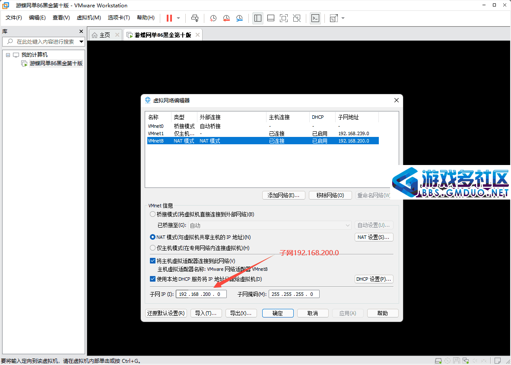
Task: Select the VMnet8 NAT 模式 row
Action: pyautogui.click(x=263, y=141)
